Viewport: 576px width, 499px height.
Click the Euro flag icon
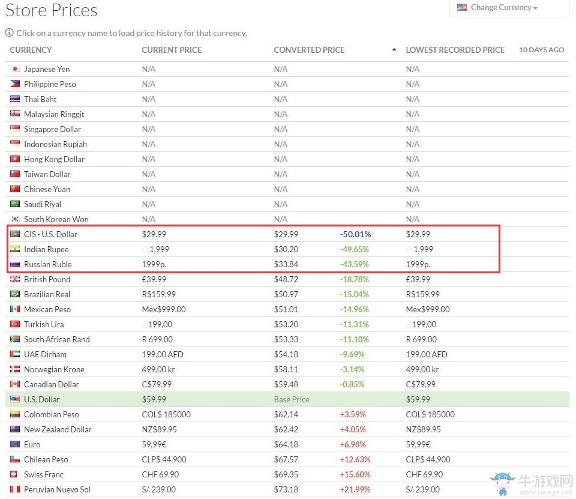pos(15,444)
